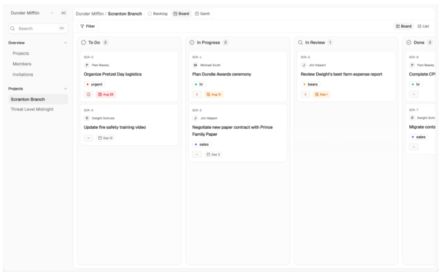Click the priority chevron icon on SCR-6
This screenshot has width=444, height=275.
[x=414, y=95]
